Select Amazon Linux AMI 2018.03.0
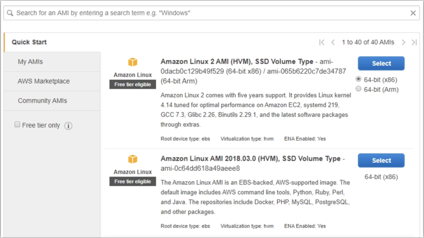Screen dimensions: 424x238 pyautogui.click(x=381, y=161)
